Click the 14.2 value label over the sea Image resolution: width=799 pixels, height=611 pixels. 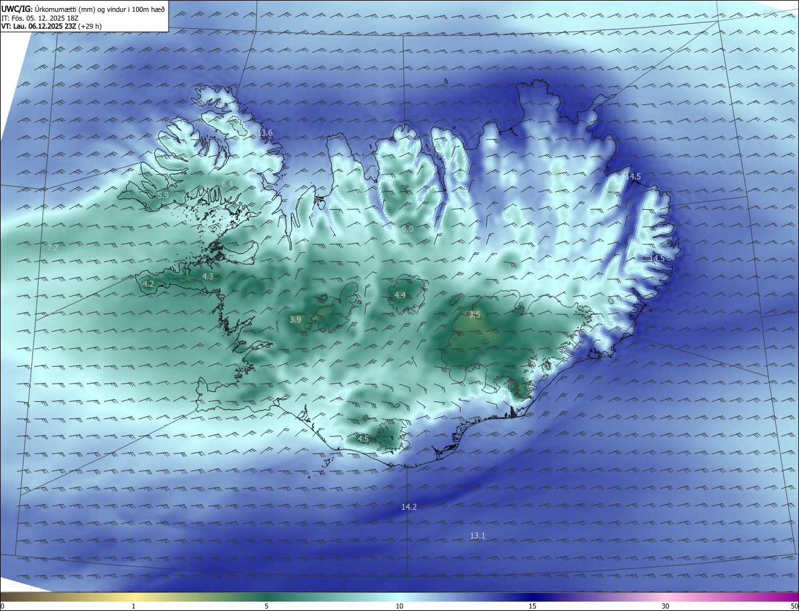click(x=409, y=507)
